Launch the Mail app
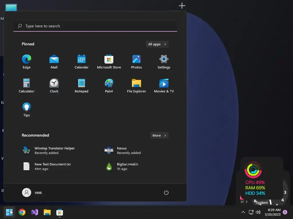This screenshot has height=219, width=293. 54,62
